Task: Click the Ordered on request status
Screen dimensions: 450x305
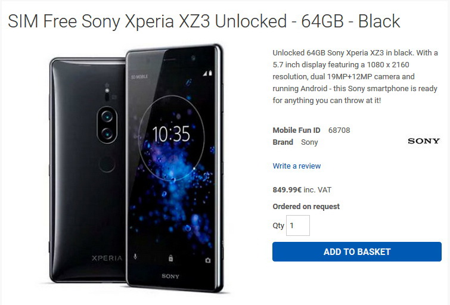Action: (306, 206)
